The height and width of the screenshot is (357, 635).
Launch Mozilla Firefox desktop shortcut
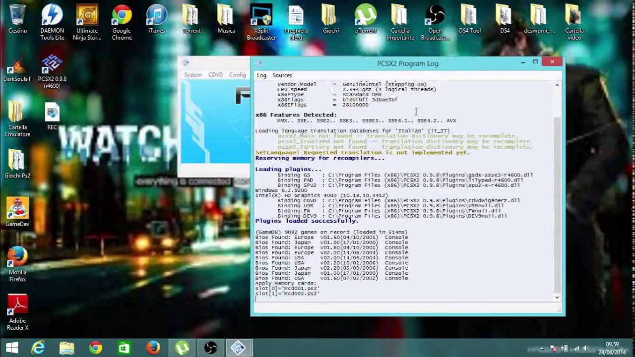(17, 264)
